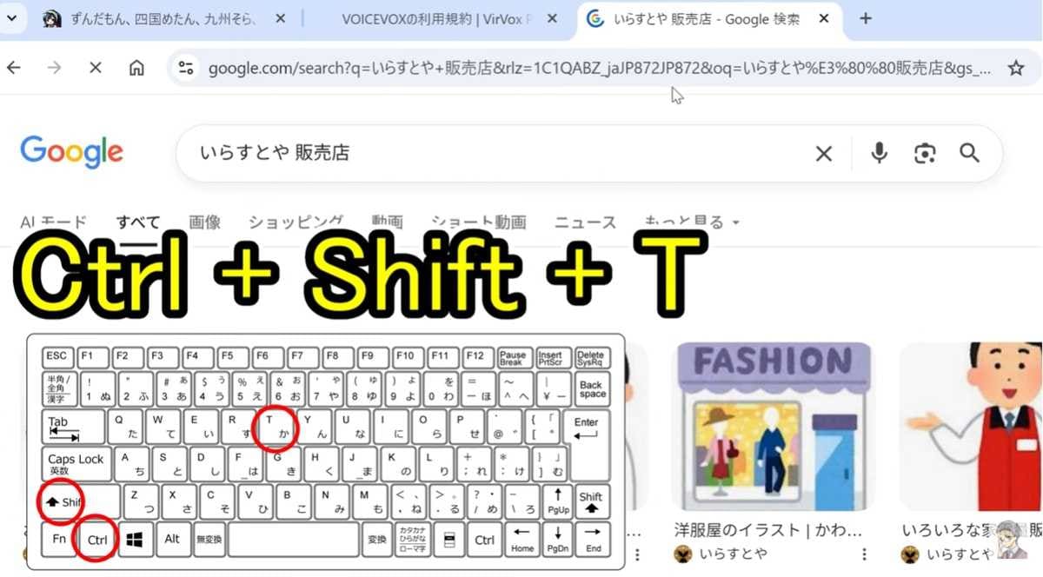This screenshot has width=1043, height=577.
Task: Open the 洋服屋のイラスト result link
Action: [768, 529]
